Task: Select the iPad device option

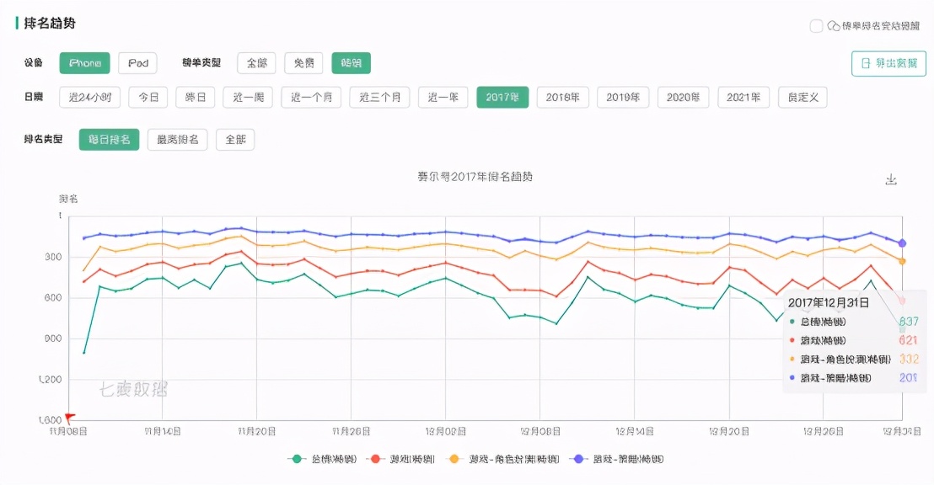Action: 137,62
